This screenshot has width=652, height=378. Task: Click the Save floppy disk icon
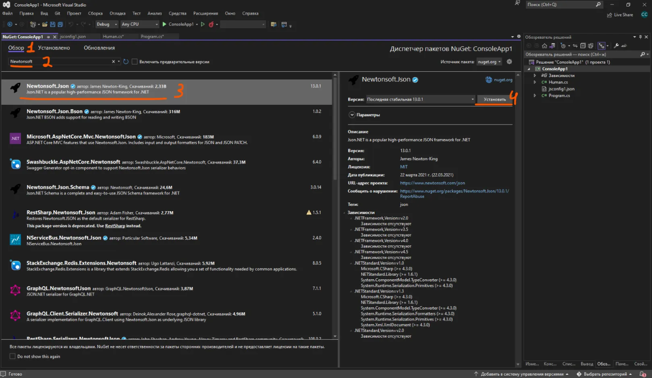(x=52, y=24)
